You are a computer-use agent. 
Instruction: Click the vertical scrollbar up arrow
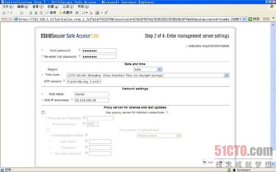click(x=273, y=25)
